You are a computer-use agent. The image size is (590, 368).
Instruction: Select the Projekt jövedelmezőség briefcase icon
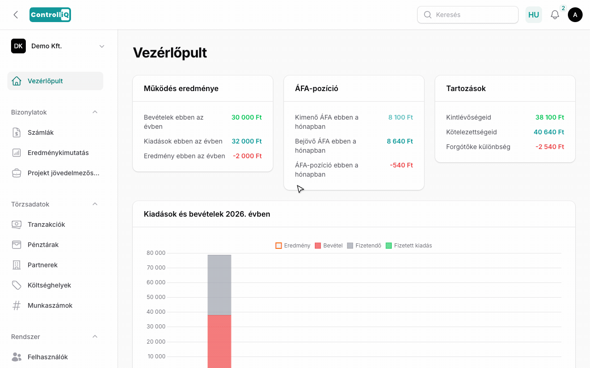tap(17, 173)
